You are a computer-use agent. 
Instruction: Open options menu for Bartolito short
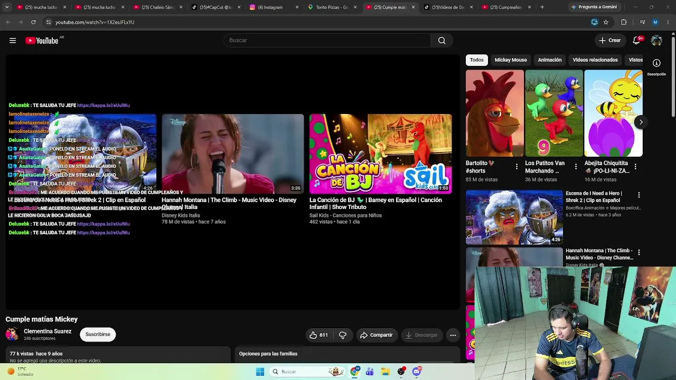[x=517, y=167]
